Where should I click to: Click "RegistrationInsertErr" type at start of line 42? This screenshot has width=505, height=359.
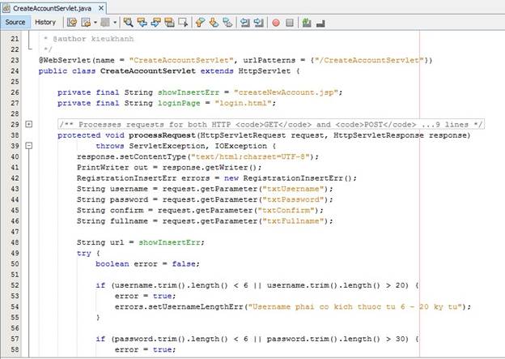[x=126, y=178]
